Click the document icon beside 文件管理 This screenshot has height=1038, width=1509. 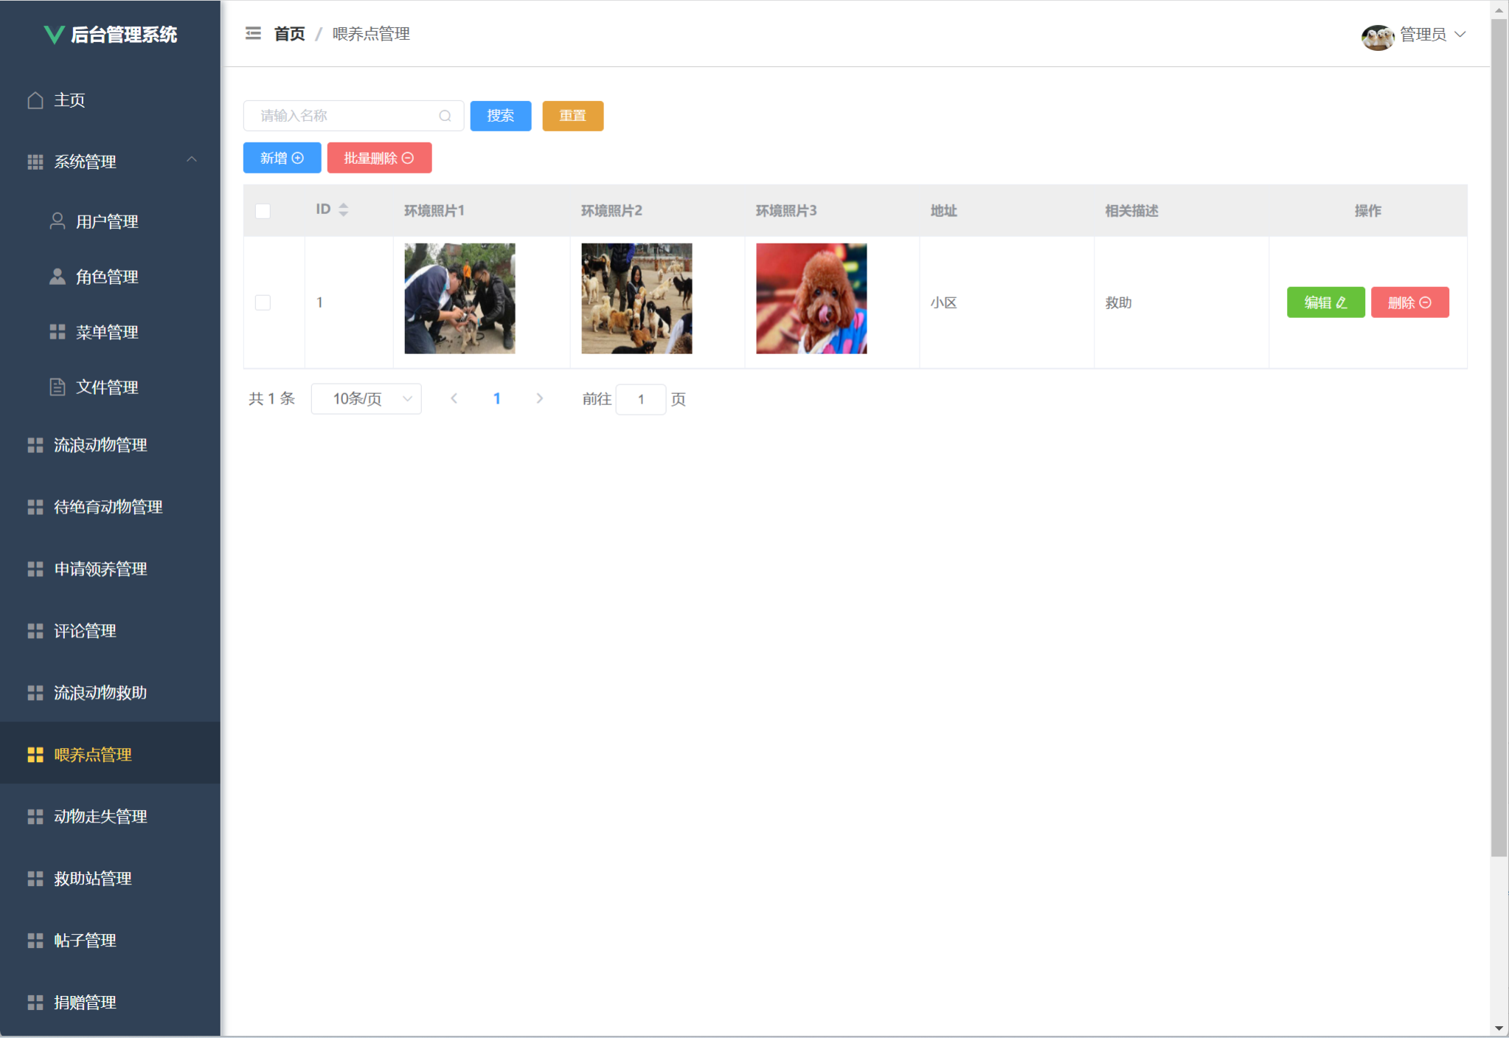(57, 387)
